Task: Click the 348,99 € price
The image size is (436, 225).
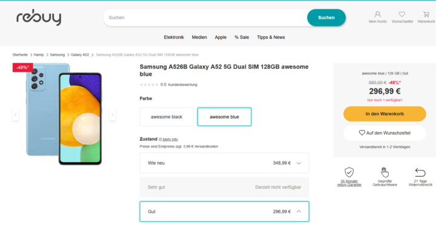Action: click(x=282, y=163)
